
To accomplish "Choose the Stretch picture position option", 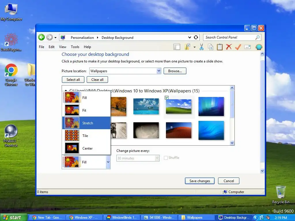I will coord(86,123).
